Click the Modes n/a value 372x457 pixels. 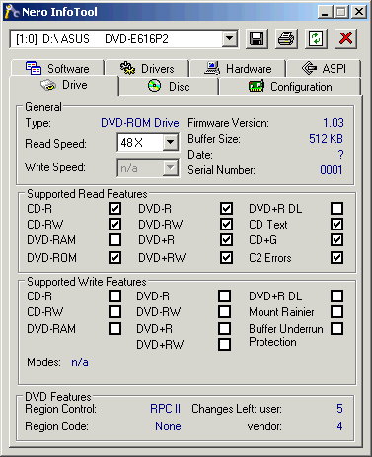pyautogui.click(x=80, y=362)
